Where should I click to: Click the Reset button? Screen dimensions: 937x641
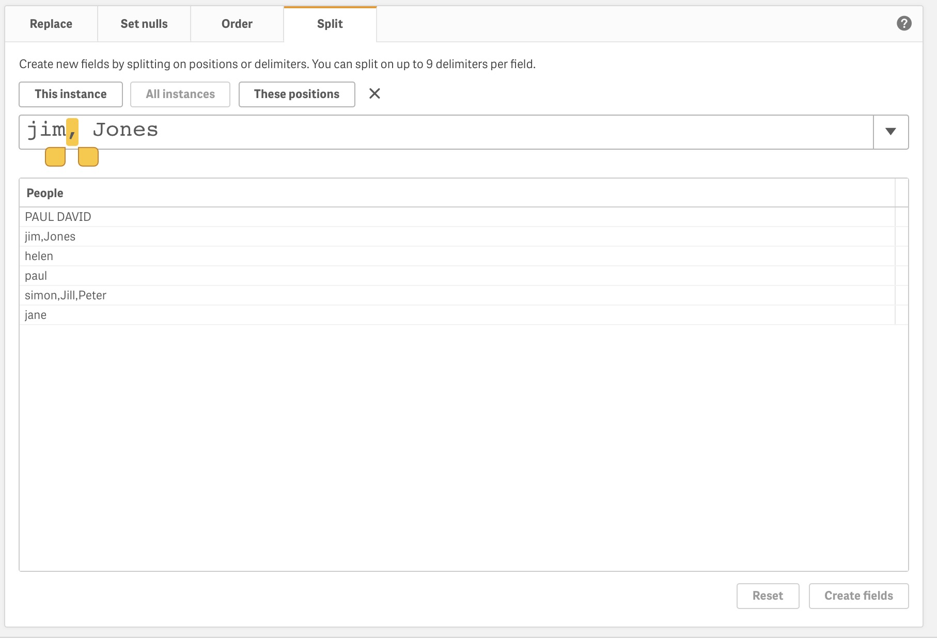[768, 596]
